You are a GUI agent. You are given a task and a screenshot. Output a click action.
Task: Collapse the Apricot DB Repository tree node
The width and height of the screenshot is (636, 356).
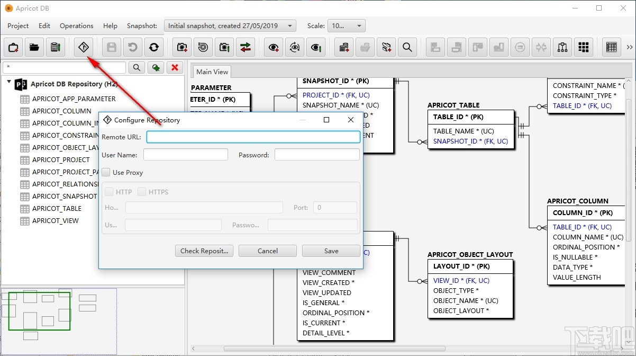click(x=9, y=82)
